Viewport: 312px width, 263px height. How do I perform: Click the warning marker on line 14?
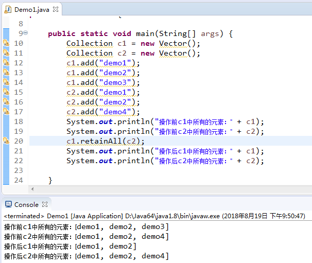[6, 82]
